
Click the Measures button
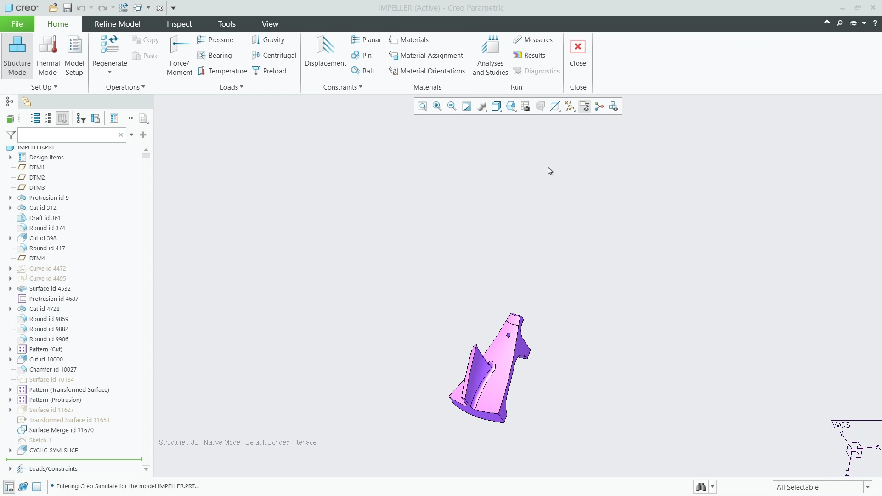532,40
